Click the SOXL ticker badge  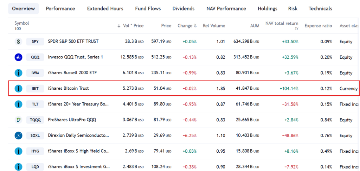click(x=35, y=135)
